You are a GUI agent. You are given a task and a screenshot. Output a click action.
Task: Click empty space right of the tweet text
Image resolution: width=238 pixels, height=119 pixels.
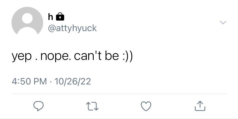182,56
